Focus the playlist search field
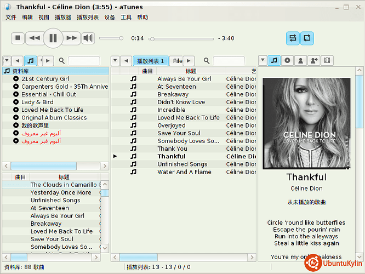Image resolution: width=365 pixels, height=274 pixels. pos(229,61)
